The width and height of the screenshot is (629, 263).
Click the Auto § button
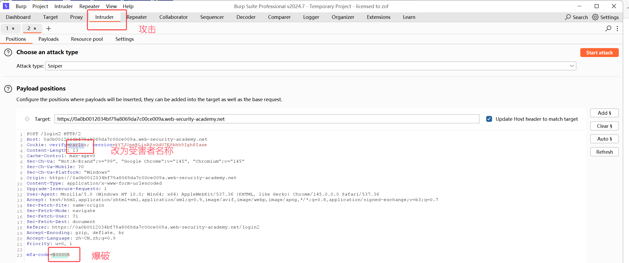pos(604,139)
